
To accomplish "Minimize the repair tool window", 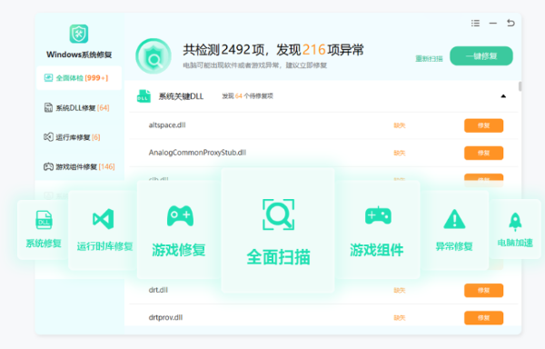I will point(493,24).
